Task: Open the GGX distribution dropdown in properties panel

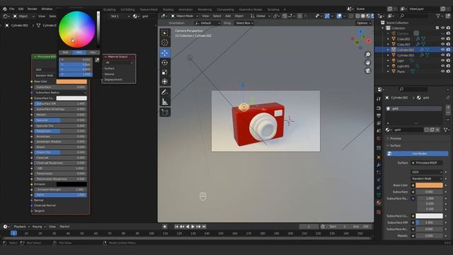Action: coord(427,172)
